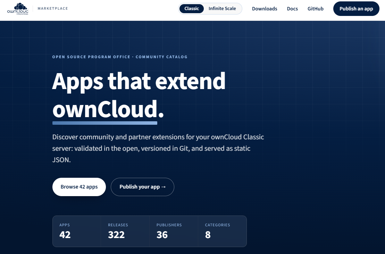Click Publish your app arrow button

tap(142, 187)
